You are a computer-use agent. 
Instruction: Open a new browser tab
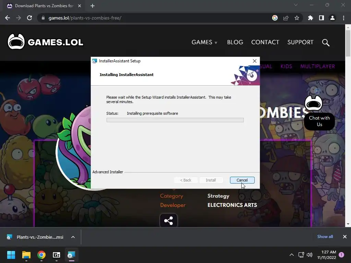(x=93, y=6)
